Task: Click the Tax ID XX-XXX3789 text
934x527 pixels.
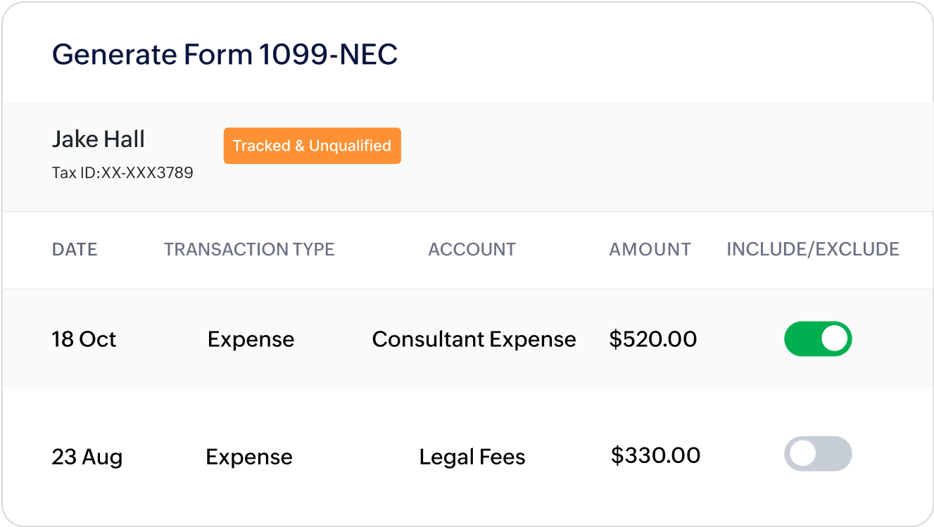Action: click(122, 172)
